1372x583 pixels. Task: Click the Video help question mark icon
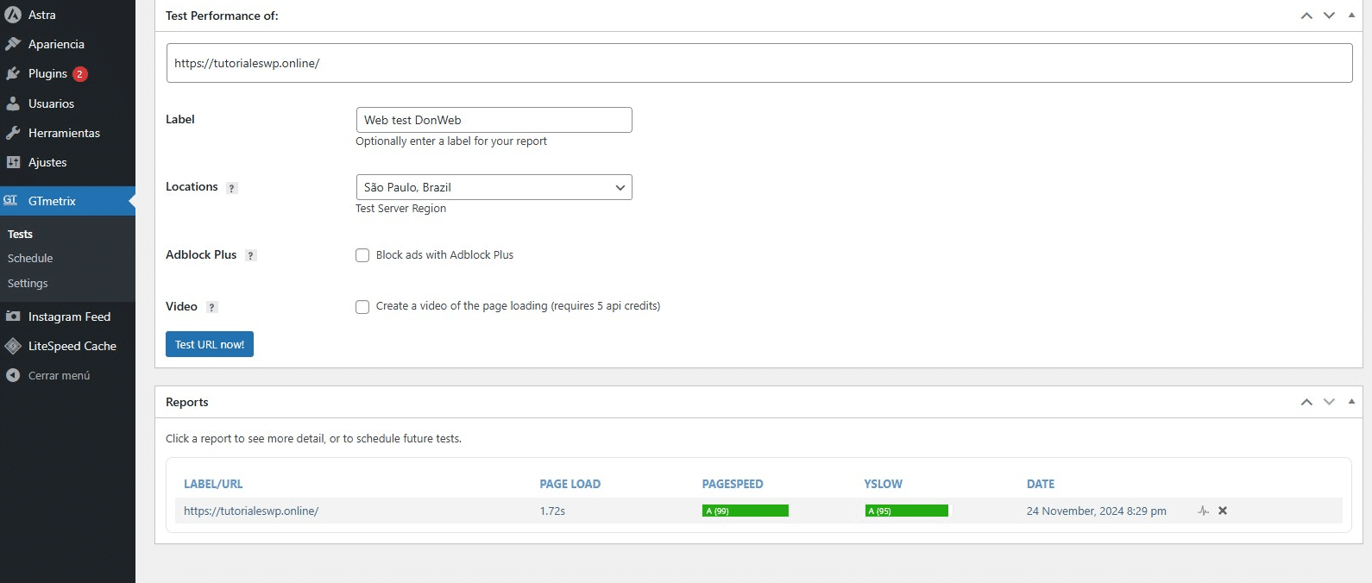coord(211,307)
